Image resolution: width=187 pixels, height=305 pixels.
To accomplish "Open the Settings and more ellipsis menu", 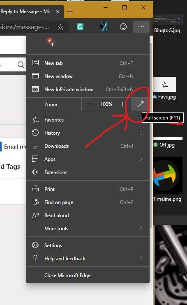I will (x=141, y=27).
